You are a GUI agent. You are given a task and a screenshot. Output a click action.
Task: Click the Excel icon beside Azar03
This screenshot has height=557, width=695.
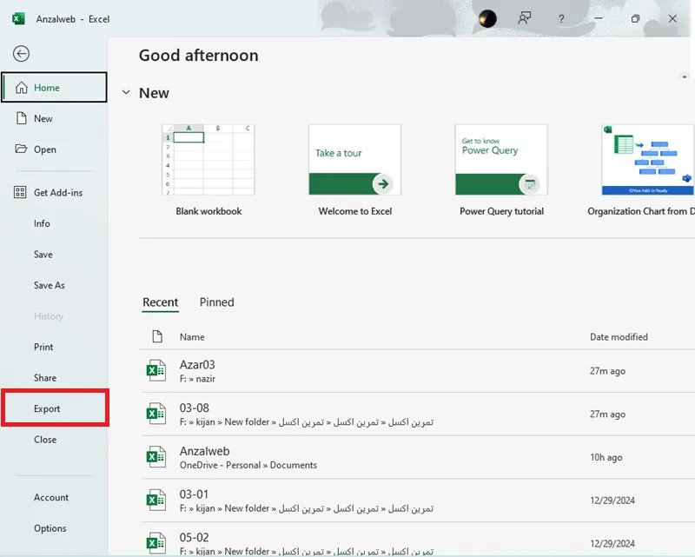(156, 371)
